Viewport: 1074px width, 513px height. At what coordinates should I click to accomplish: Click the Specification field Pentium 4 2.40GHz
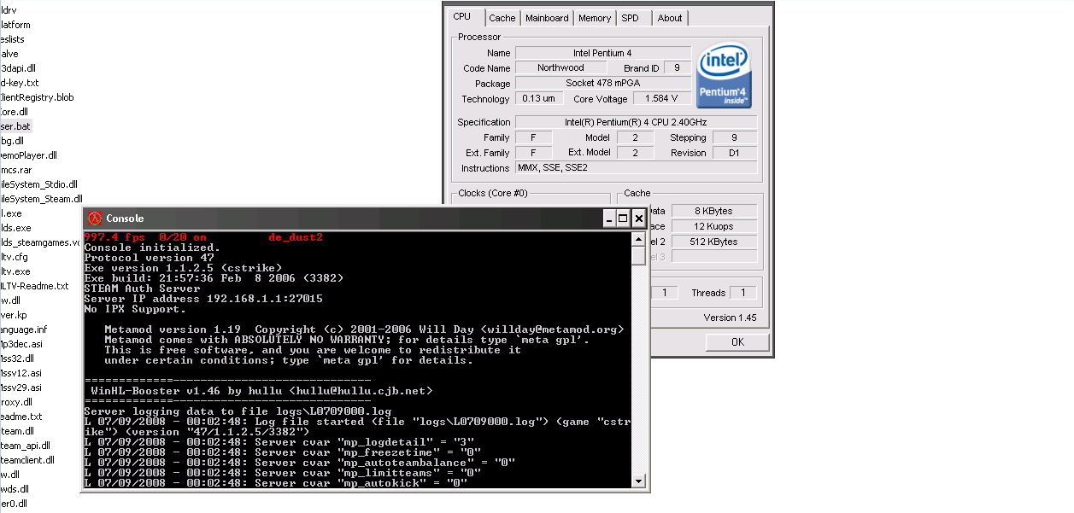[x=636, y=122]
